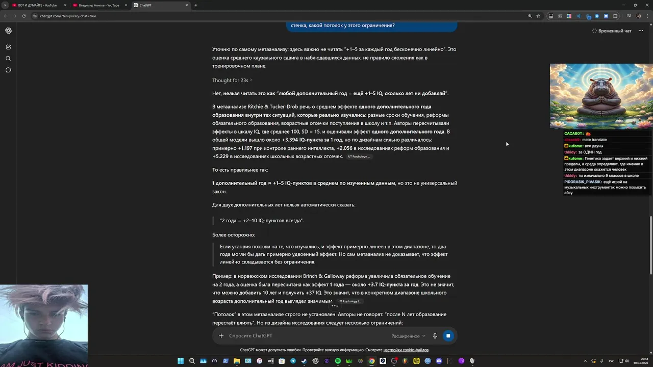Open the three-dots chat options menu
This screenshot has height=367, width=653.
point(641,31)
